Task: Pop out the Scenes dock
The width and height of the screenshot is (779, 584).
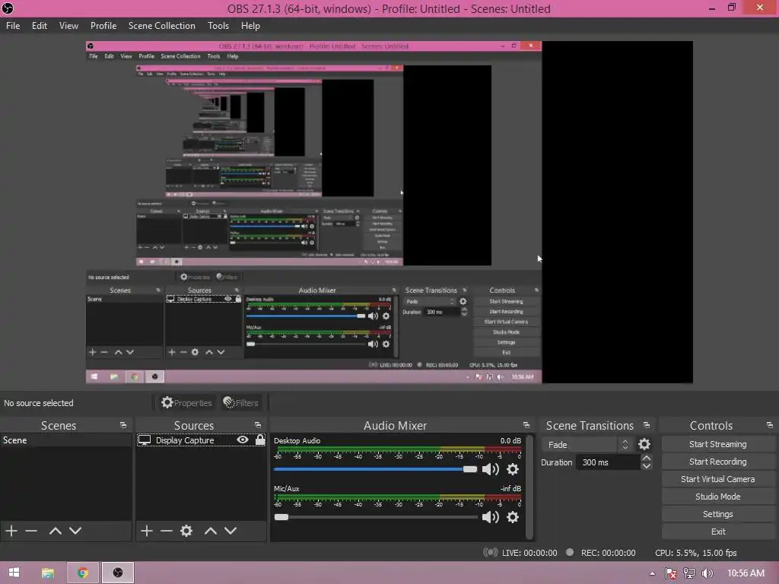Action: 123,426
